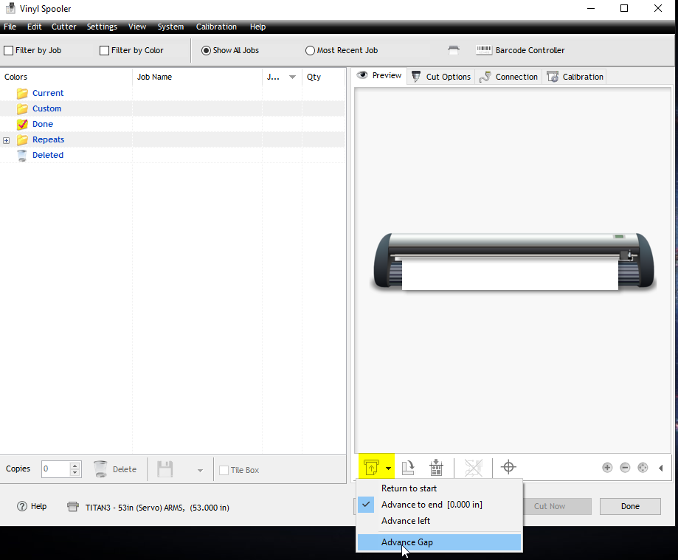
Task: Zoom out with the minus icon
Action: coord(625,468)
